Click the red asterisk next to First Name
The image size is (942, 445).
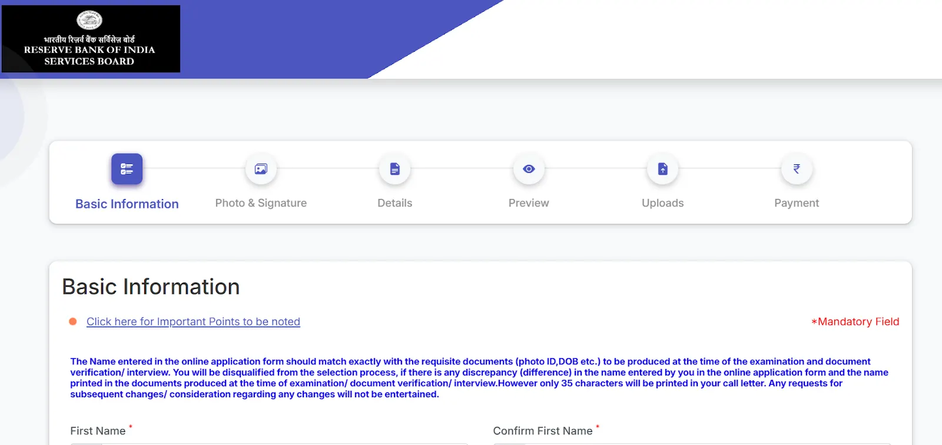point(130,427)
